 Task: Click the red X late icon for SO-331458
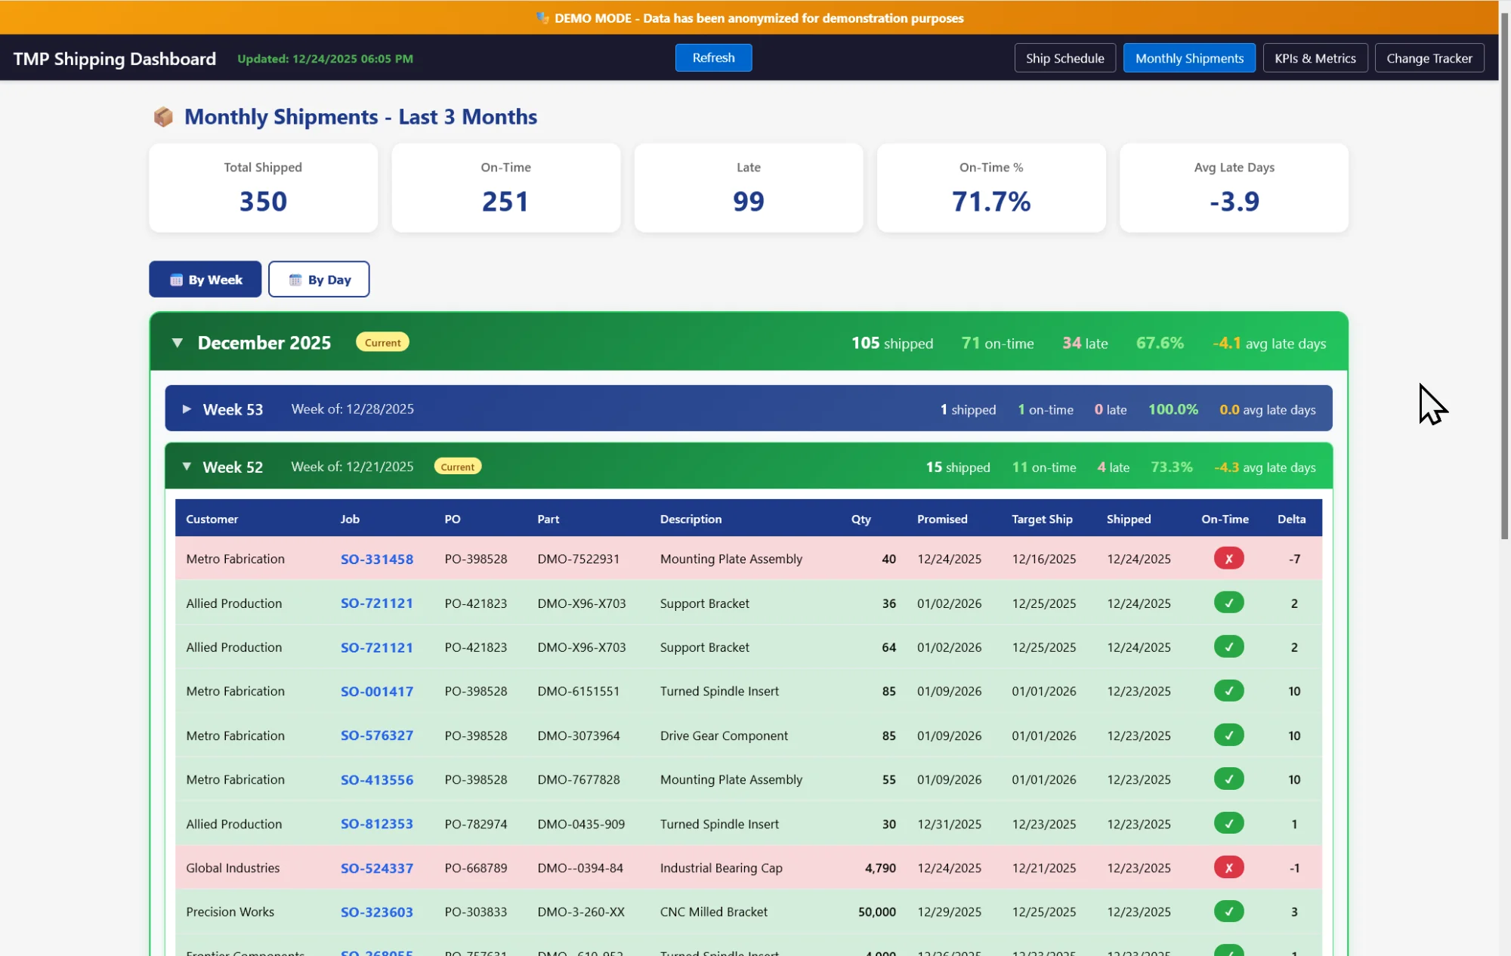tap(1228, 559)
